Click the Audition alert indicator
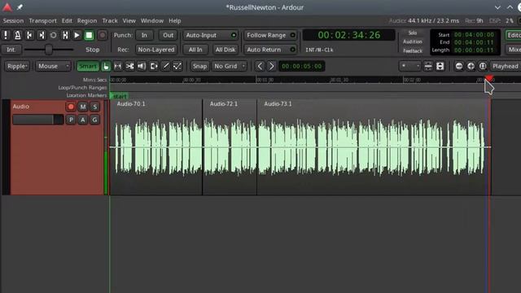Screen dimensions: 521x293 [413, 42]
